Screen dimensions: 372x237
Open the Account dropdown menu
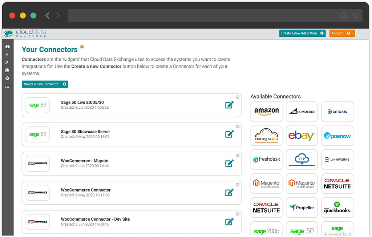pos(342,33)
